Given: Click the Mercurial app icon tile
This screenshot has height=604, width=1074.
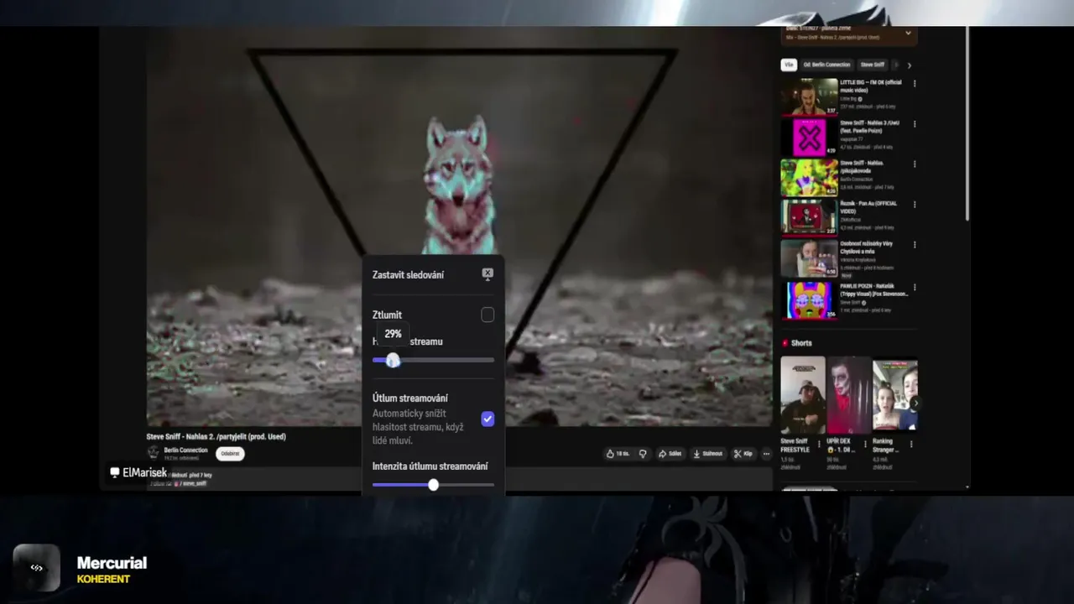Looking at the screenshot, I should [x=36, y=568].
